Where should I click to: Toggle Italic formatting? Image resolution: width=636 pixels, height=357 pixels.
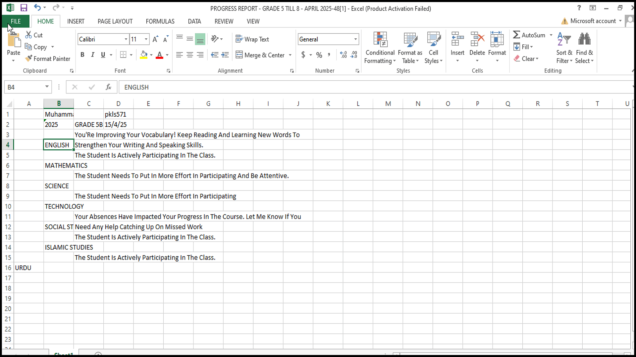coord(93,55)
